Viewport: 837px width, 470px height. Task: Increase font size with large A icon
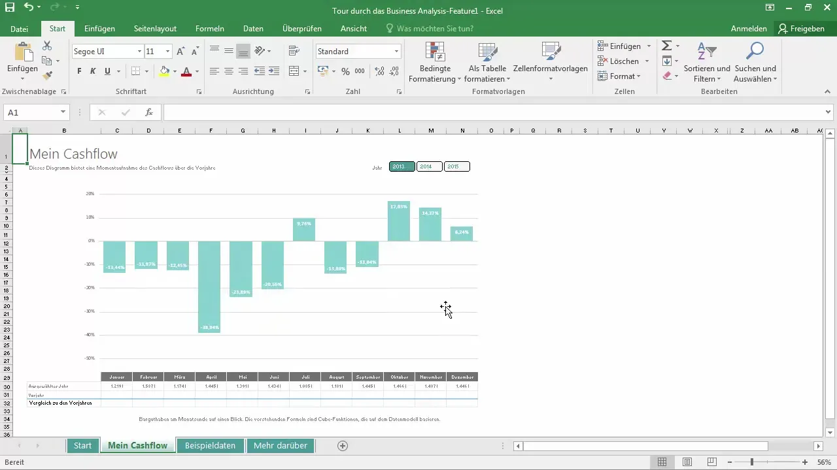[181, 51]
